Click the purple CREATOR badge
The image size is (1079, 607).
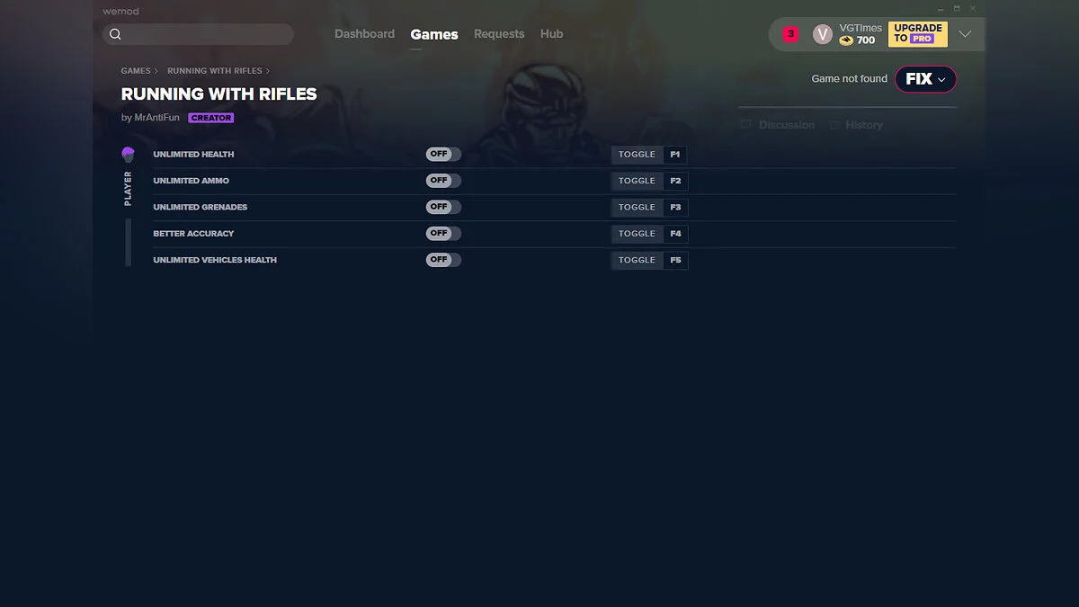pos(211,118)
